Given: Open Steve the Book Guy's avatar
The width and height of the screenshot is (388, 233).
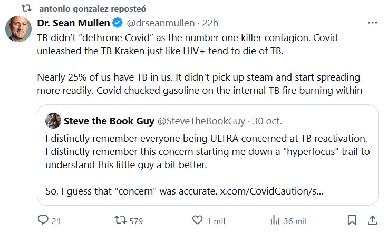Looking at the screenshot, I should pyautogui.click(x=53, y=121).
